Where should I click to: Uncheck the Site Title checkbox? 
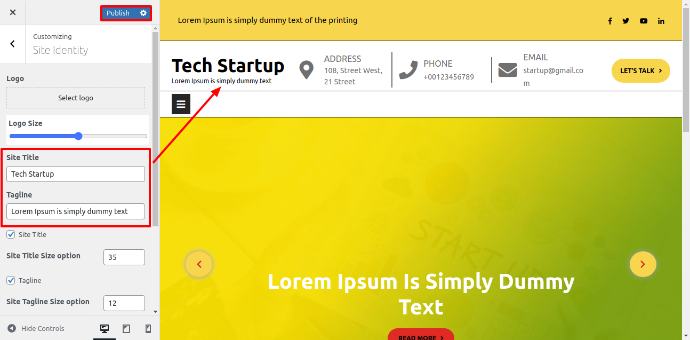pyautogui.click(x=11, y=234)
